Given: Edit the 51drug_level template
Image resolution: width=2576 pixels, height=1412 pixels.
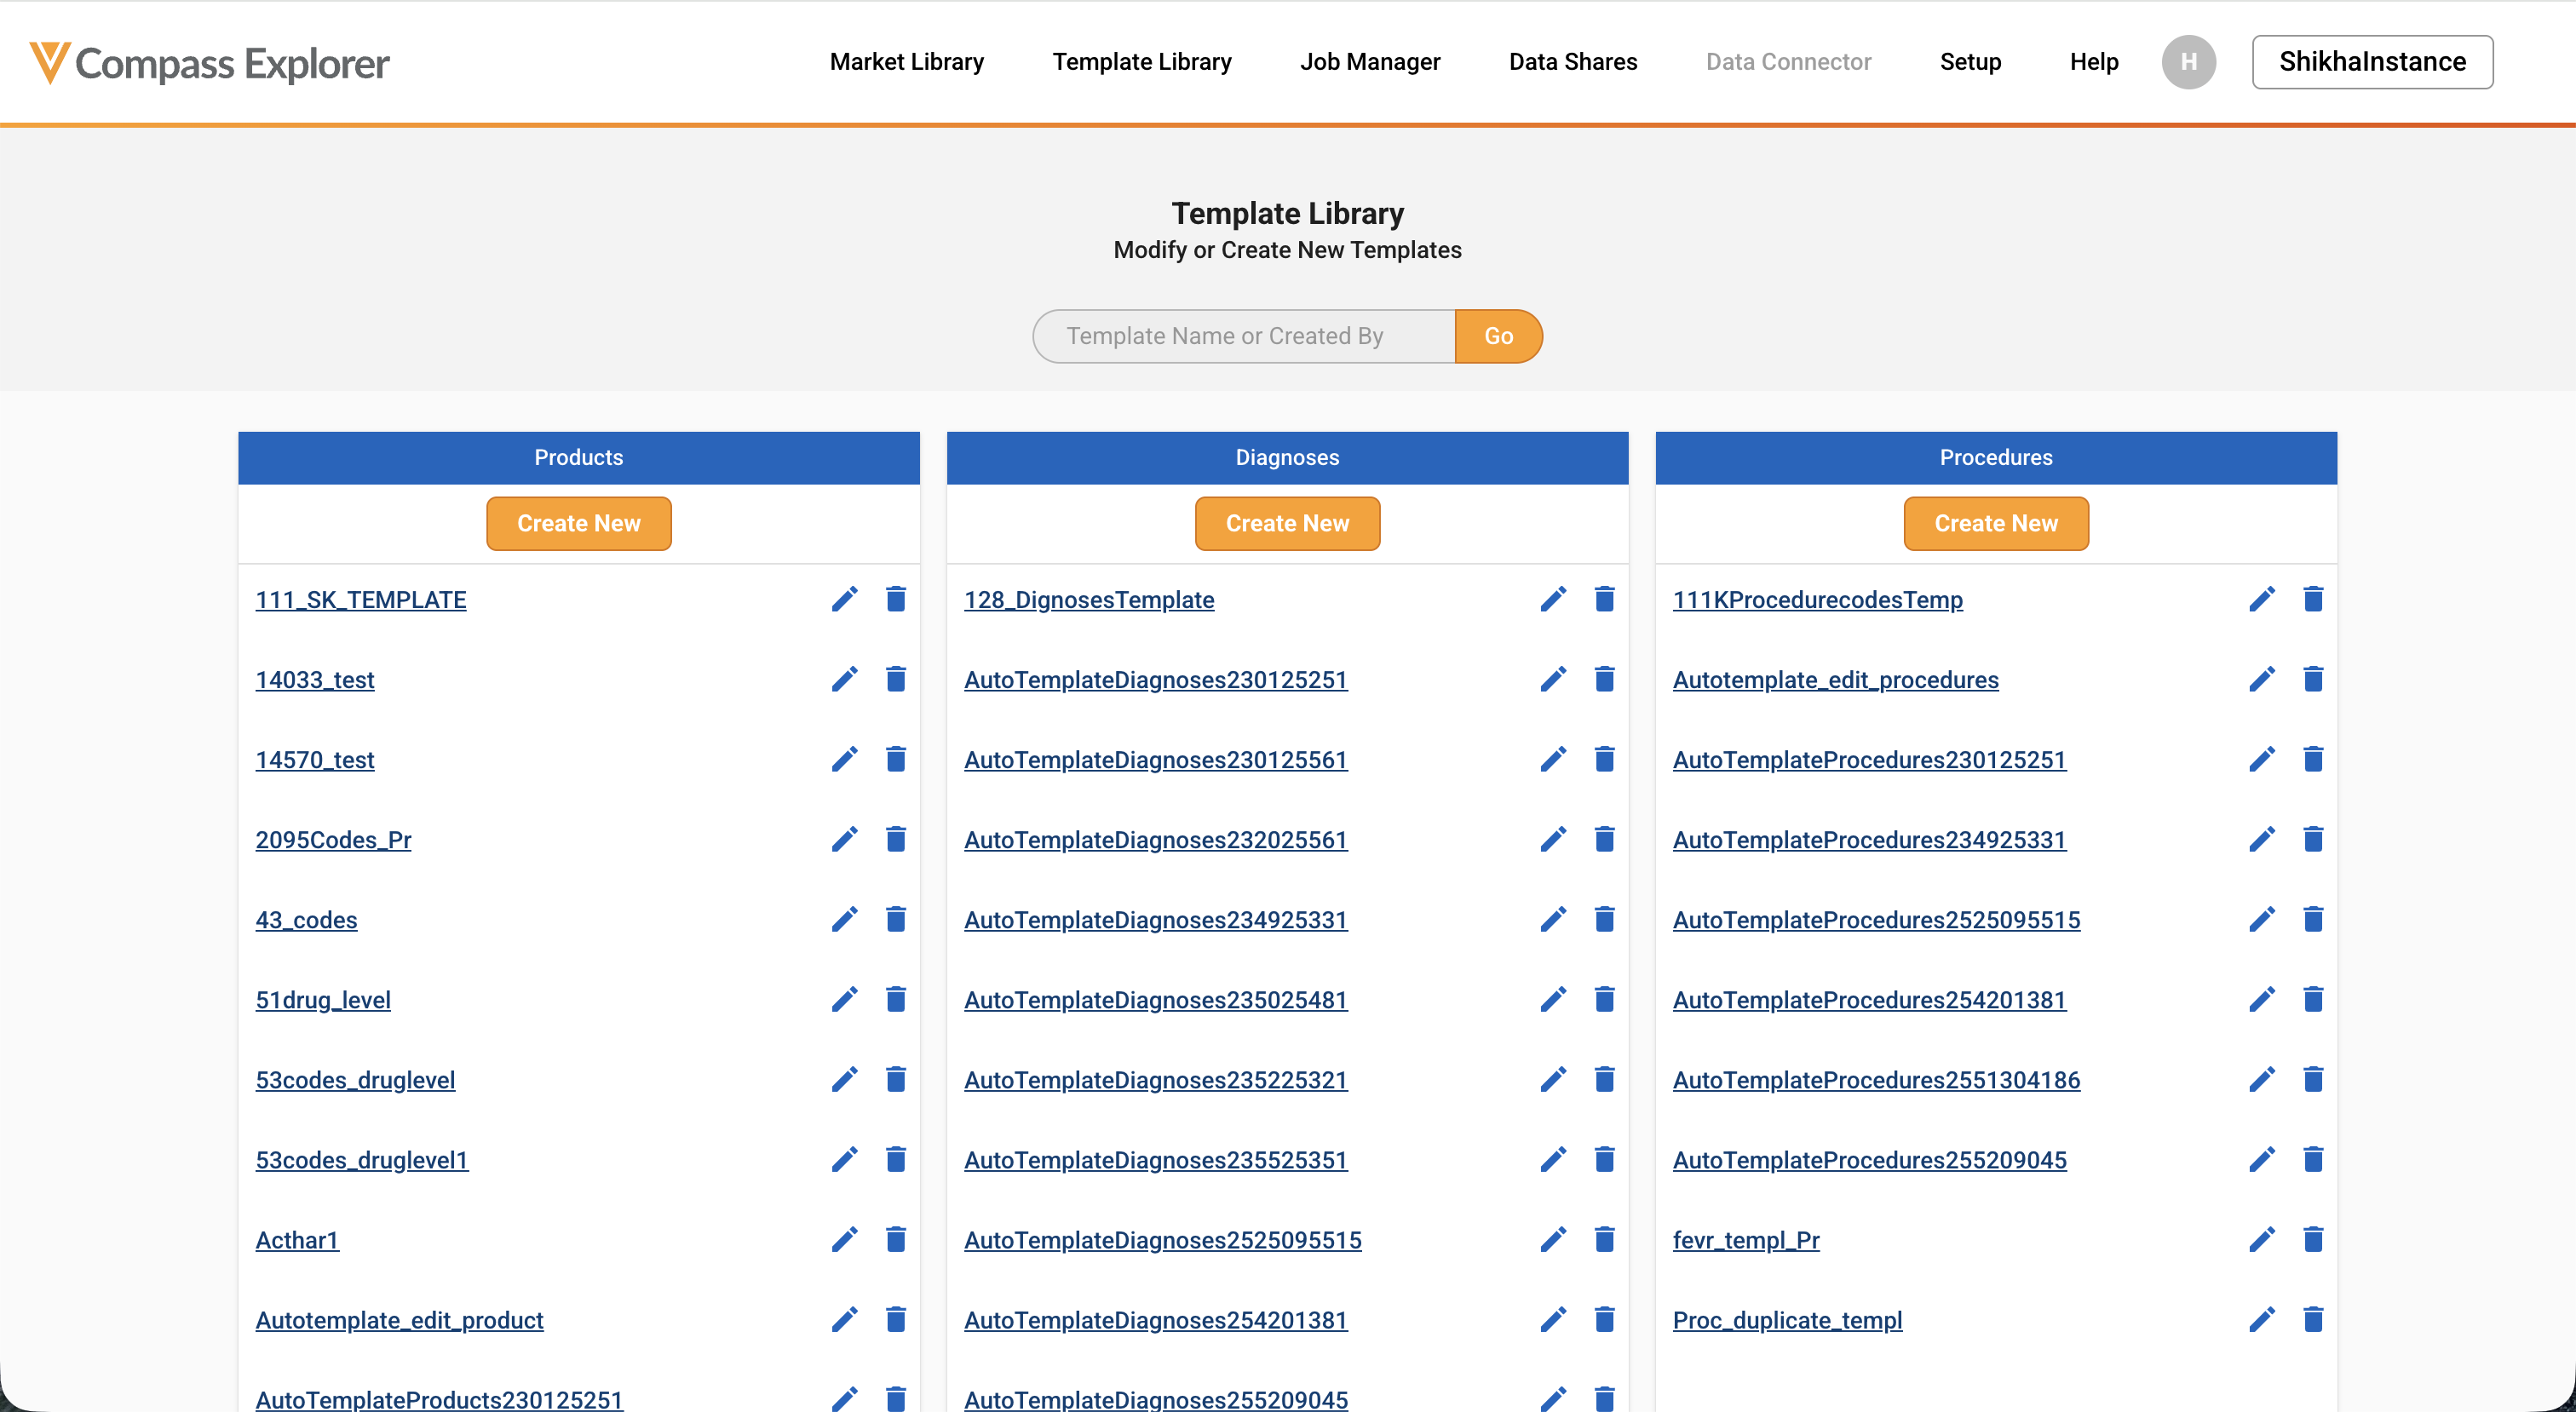Looking at the screenshot, I should (x=844, y=999).
